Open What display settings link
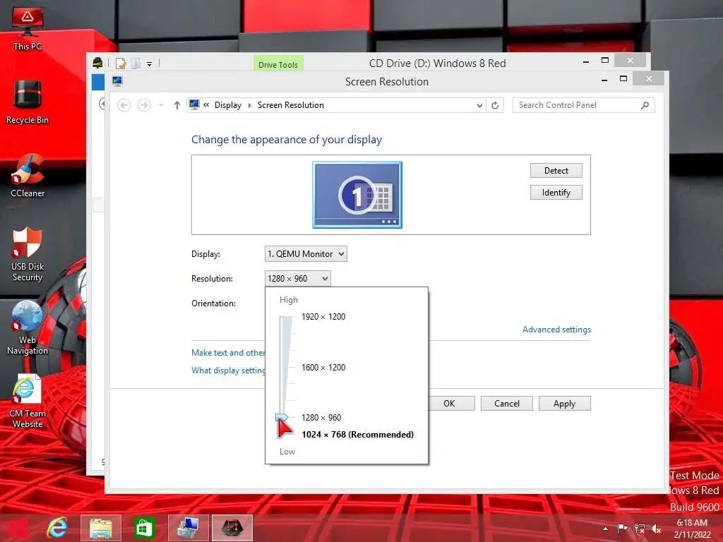This screenshot has width=723, height=542. click(x=228, y=370)
